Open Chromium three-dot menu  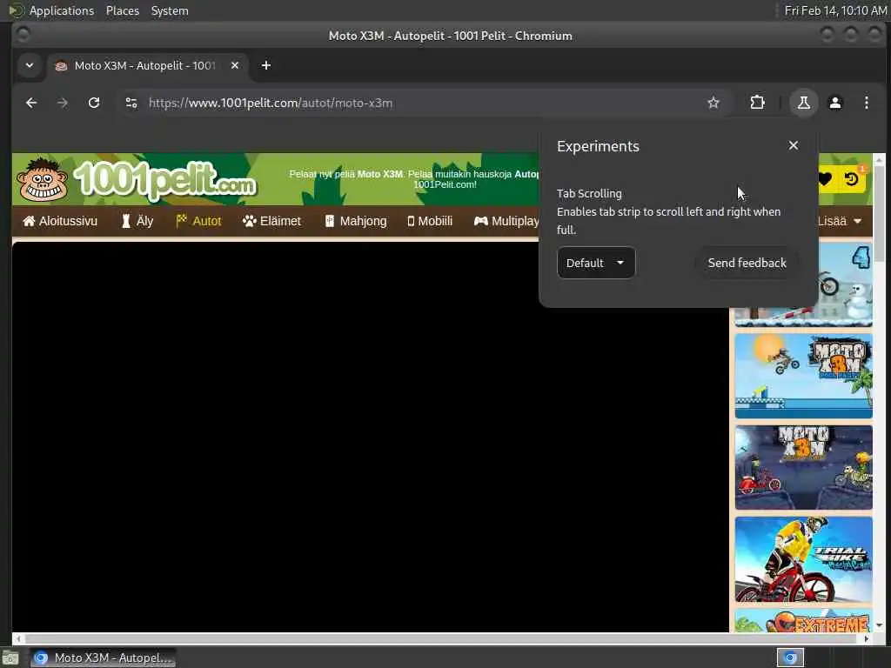(x=866, y=103)
